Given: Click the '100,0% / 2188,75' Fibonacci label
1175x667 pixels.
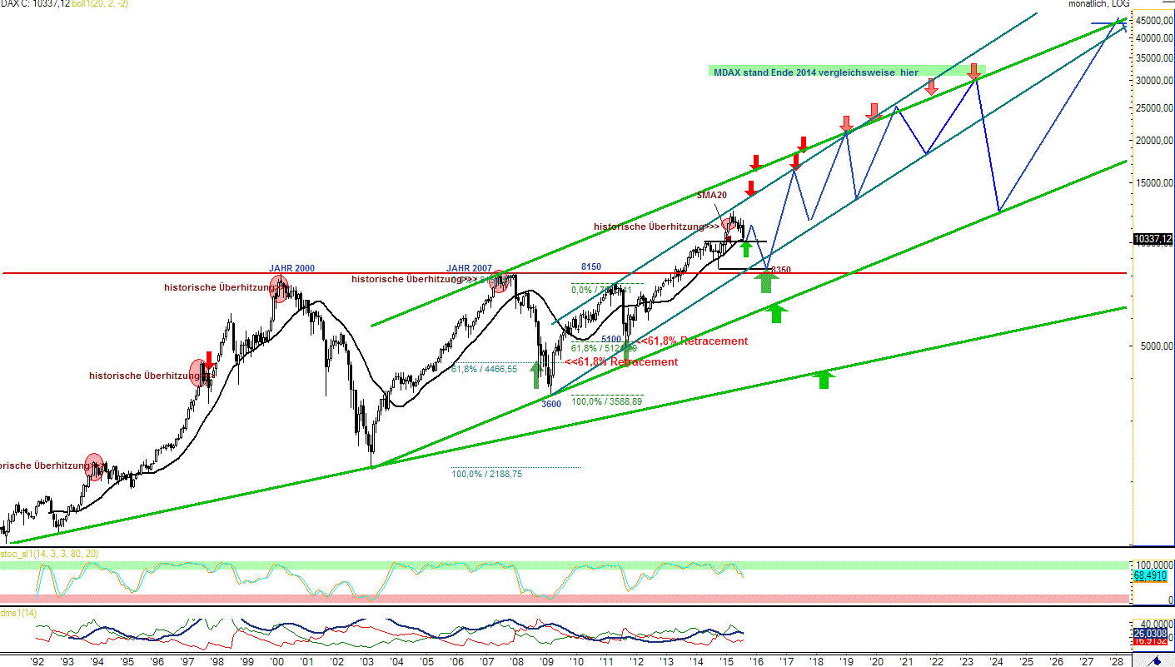Looking at the screenshot, I should 487,474.
